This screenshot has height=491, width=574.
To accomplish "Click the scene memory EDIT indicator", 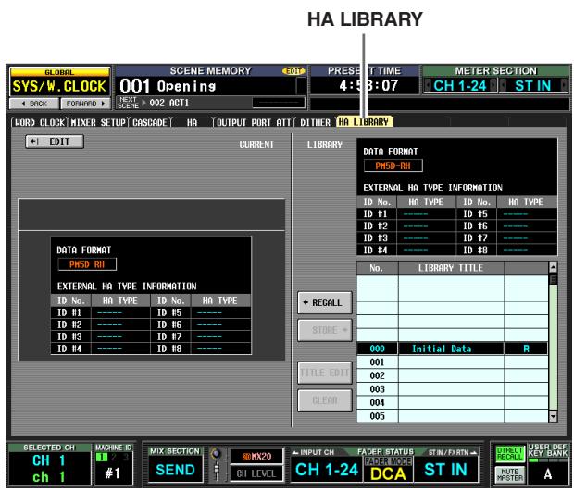I will (x=293, y=71).
